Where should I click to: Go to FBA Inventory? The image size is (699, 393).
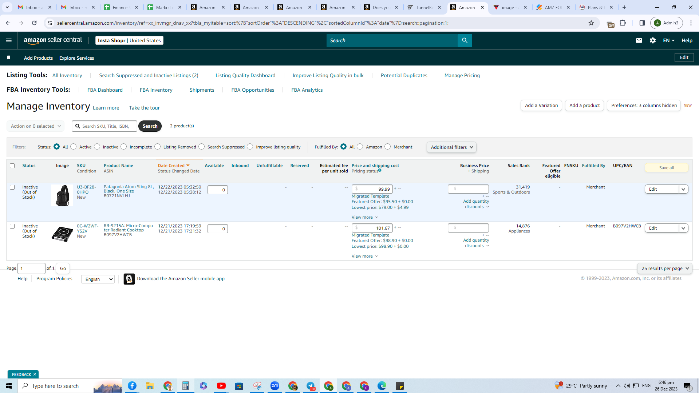(x=156, y=90)
